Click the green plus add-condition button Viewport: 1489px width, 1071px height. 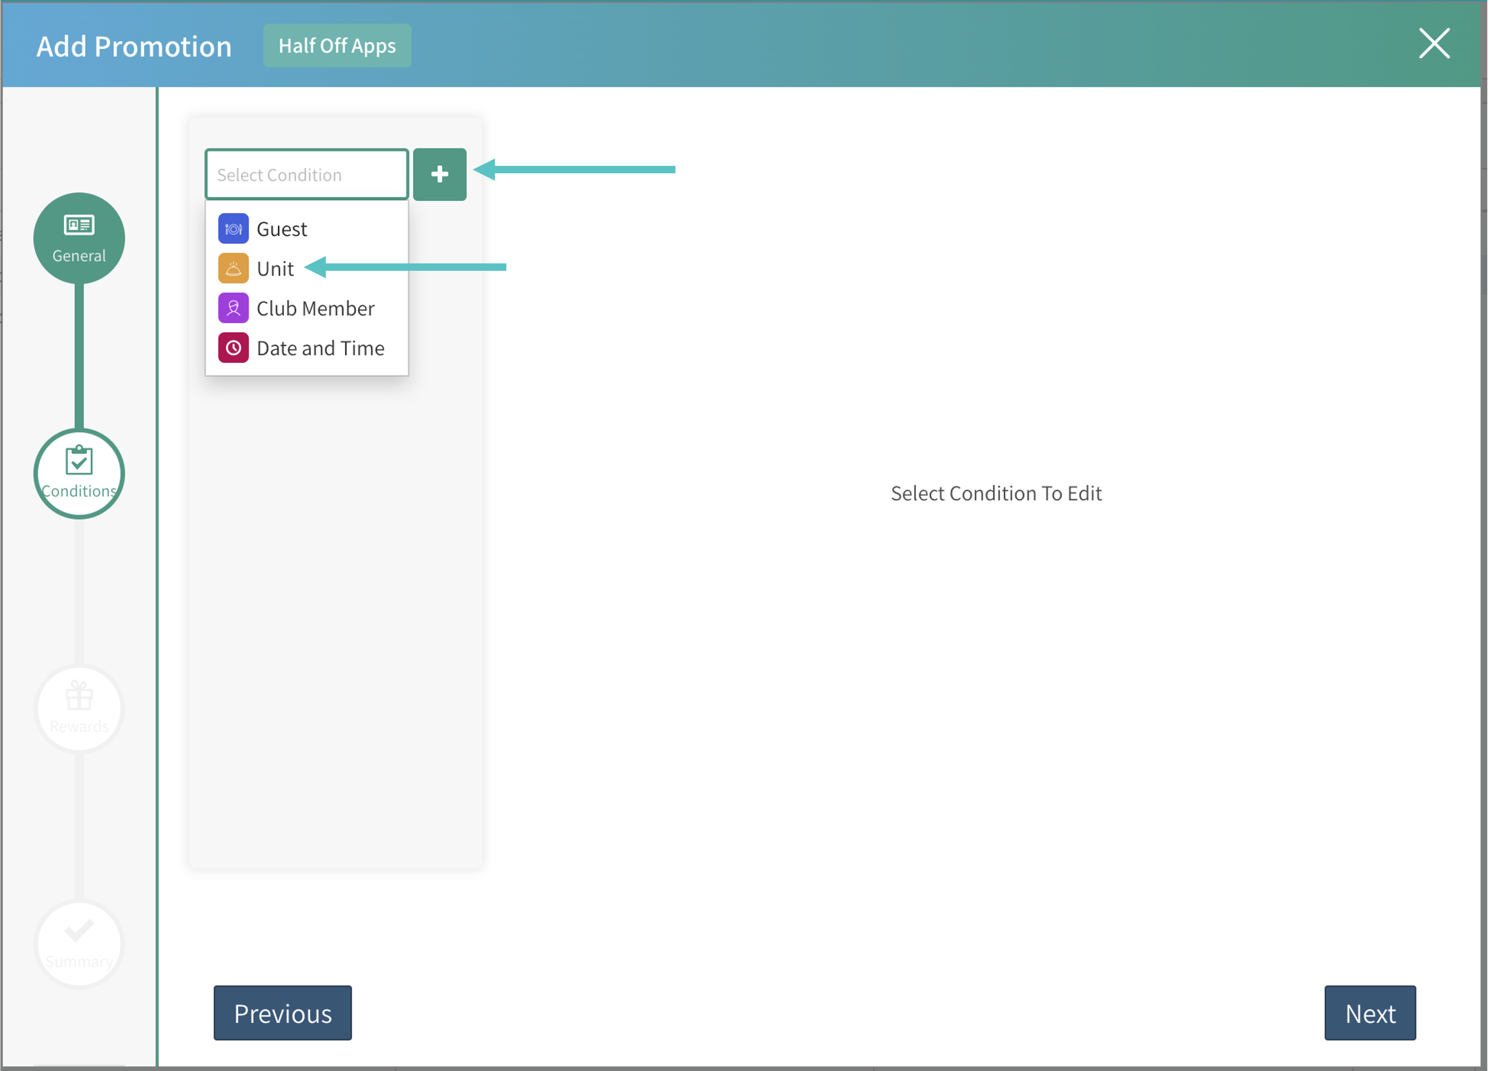click(439, 174)
